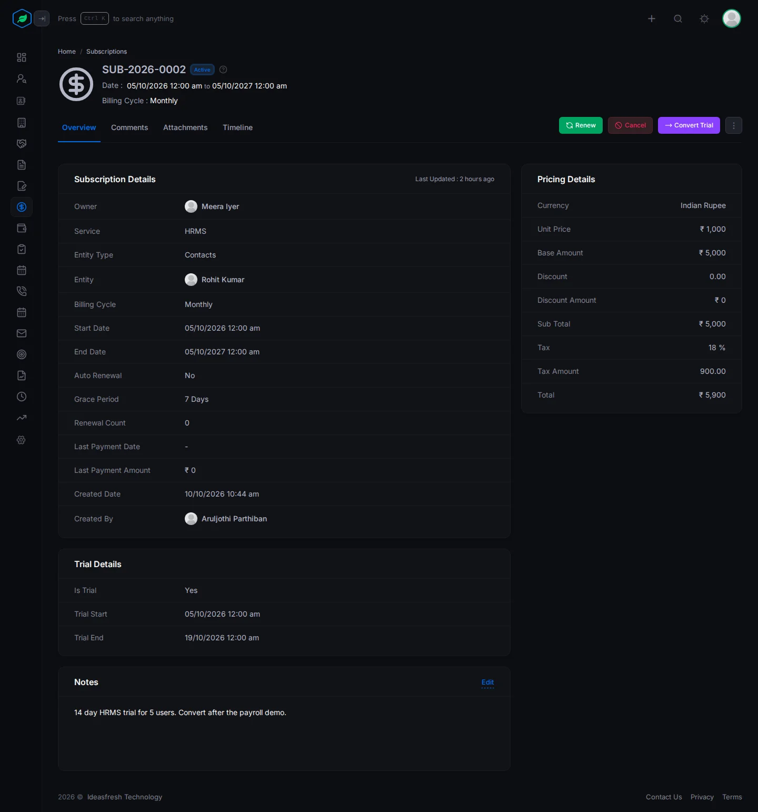Click the notes text about HRMS trial
This screenshot has width=758, height=812.
[x=180, y=712]
